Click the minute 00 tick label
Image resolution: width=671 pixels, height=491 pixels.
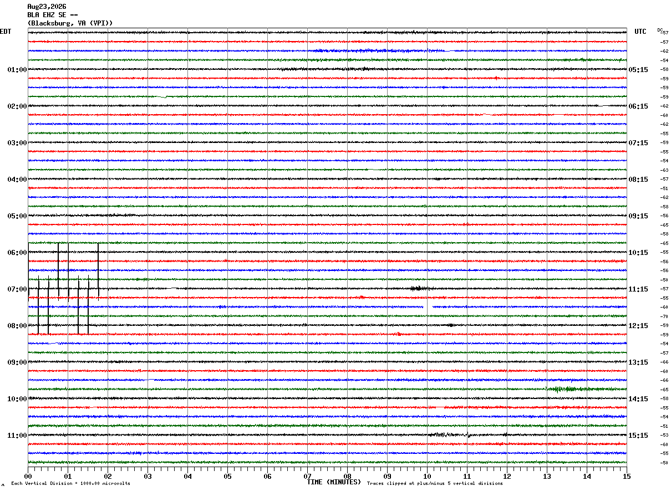[x=28, y=476]
